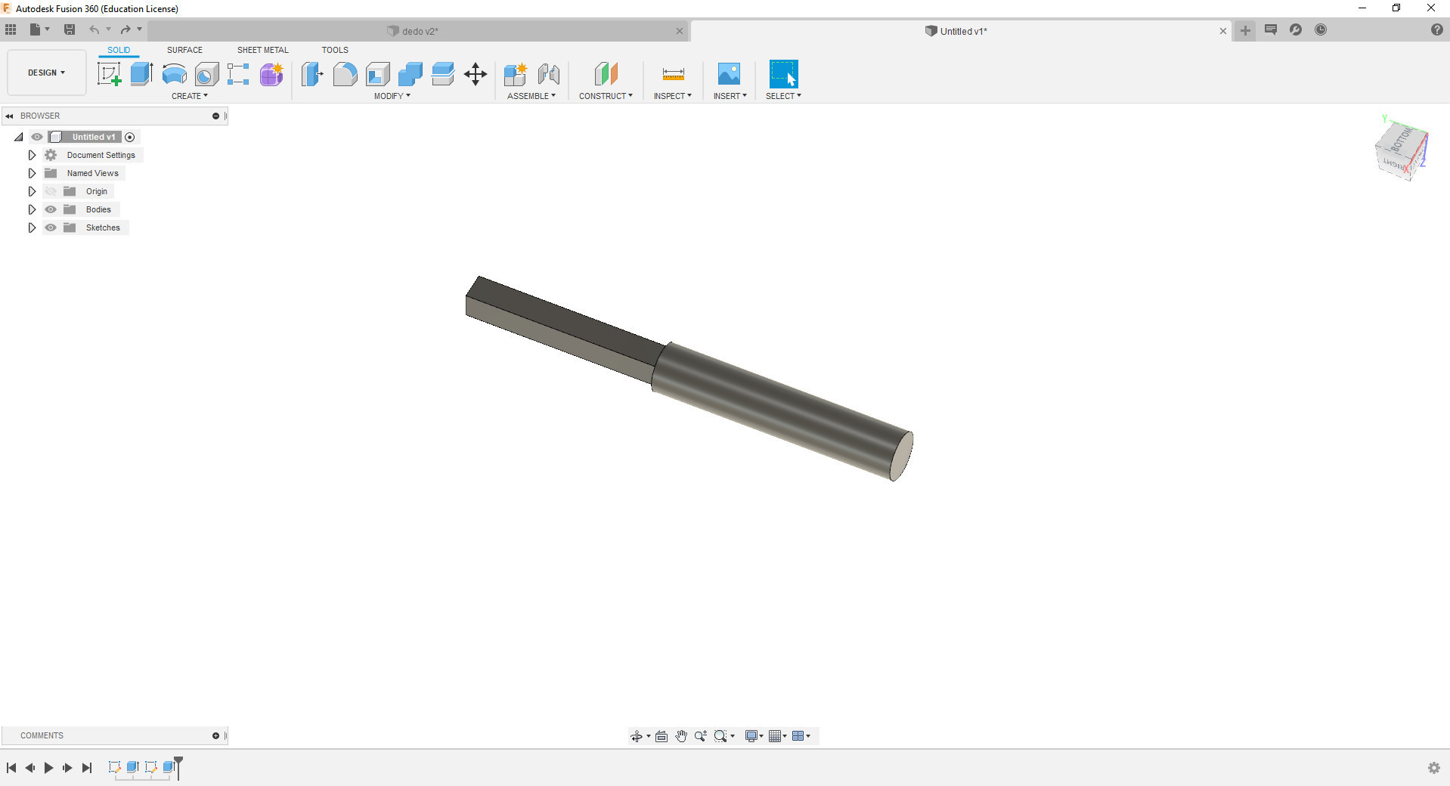Select the Combine tool

[x=411, y=74]
